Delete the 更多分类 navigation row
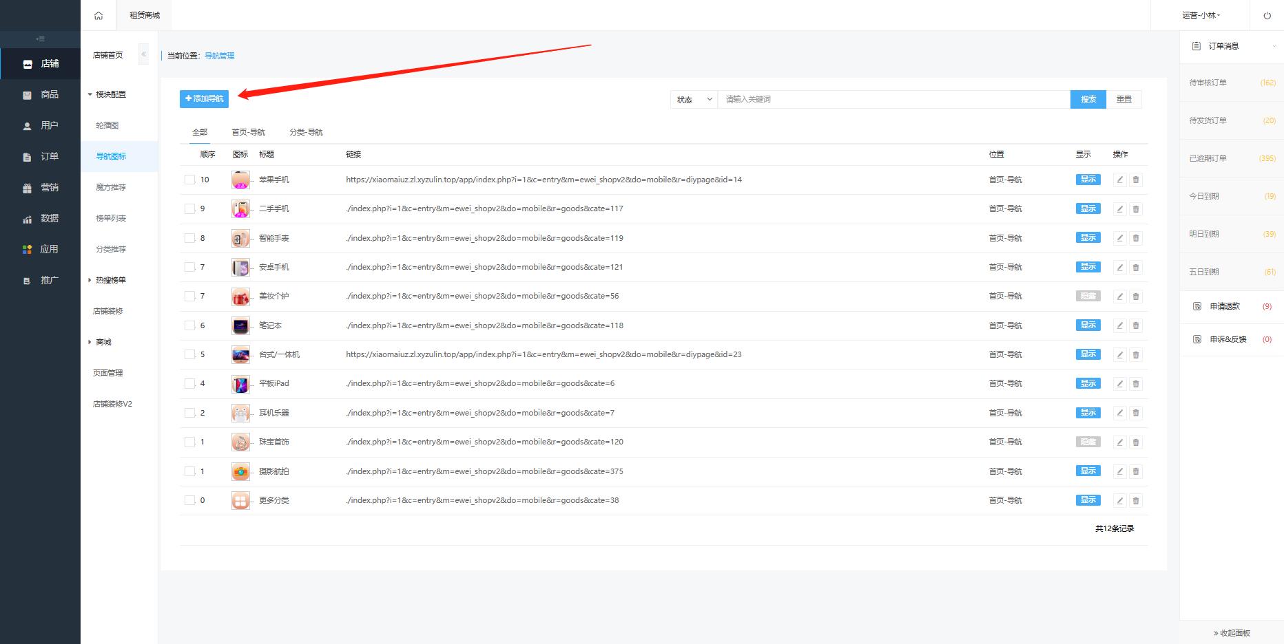 pyautogui.click(x=1136, y=500)
